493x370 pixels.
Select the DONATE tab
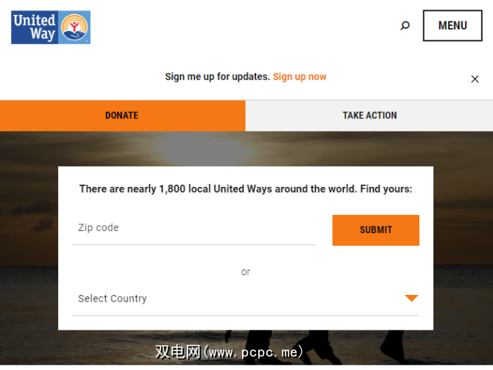click(x=122, y=115)
